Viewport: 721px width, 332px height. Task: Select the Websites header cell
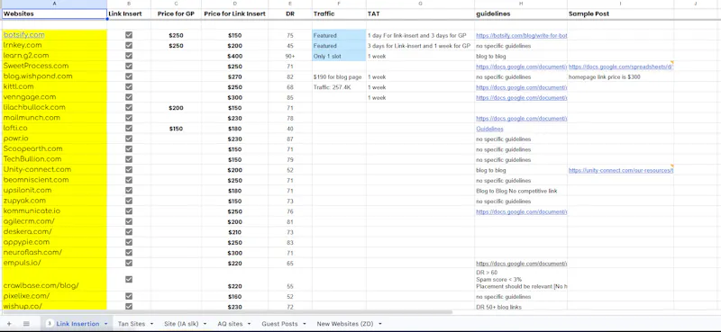click(x=54, y=13)
